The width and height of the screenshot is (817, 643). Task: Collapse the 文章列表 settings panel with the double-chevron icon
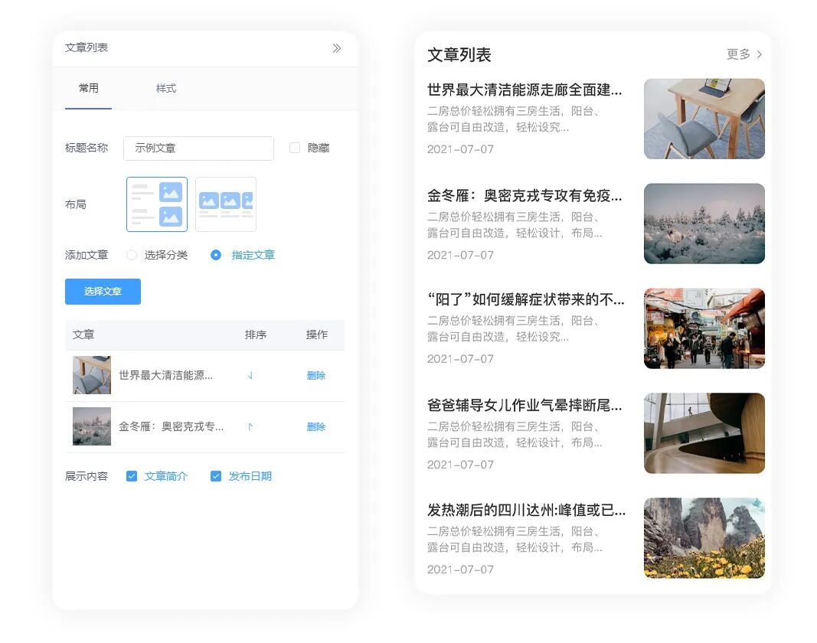337,48
